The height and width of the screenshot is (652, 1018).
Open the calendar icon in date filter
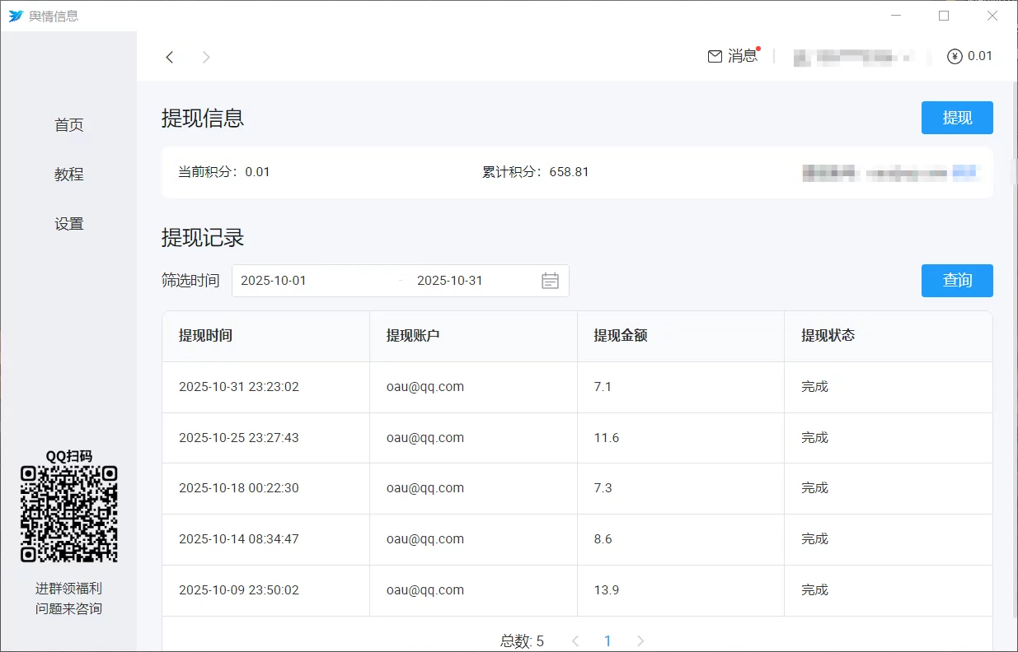pos(550,281)
